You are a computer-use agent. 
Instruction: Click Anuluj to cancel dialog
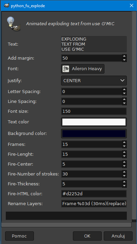coord(118,236)
